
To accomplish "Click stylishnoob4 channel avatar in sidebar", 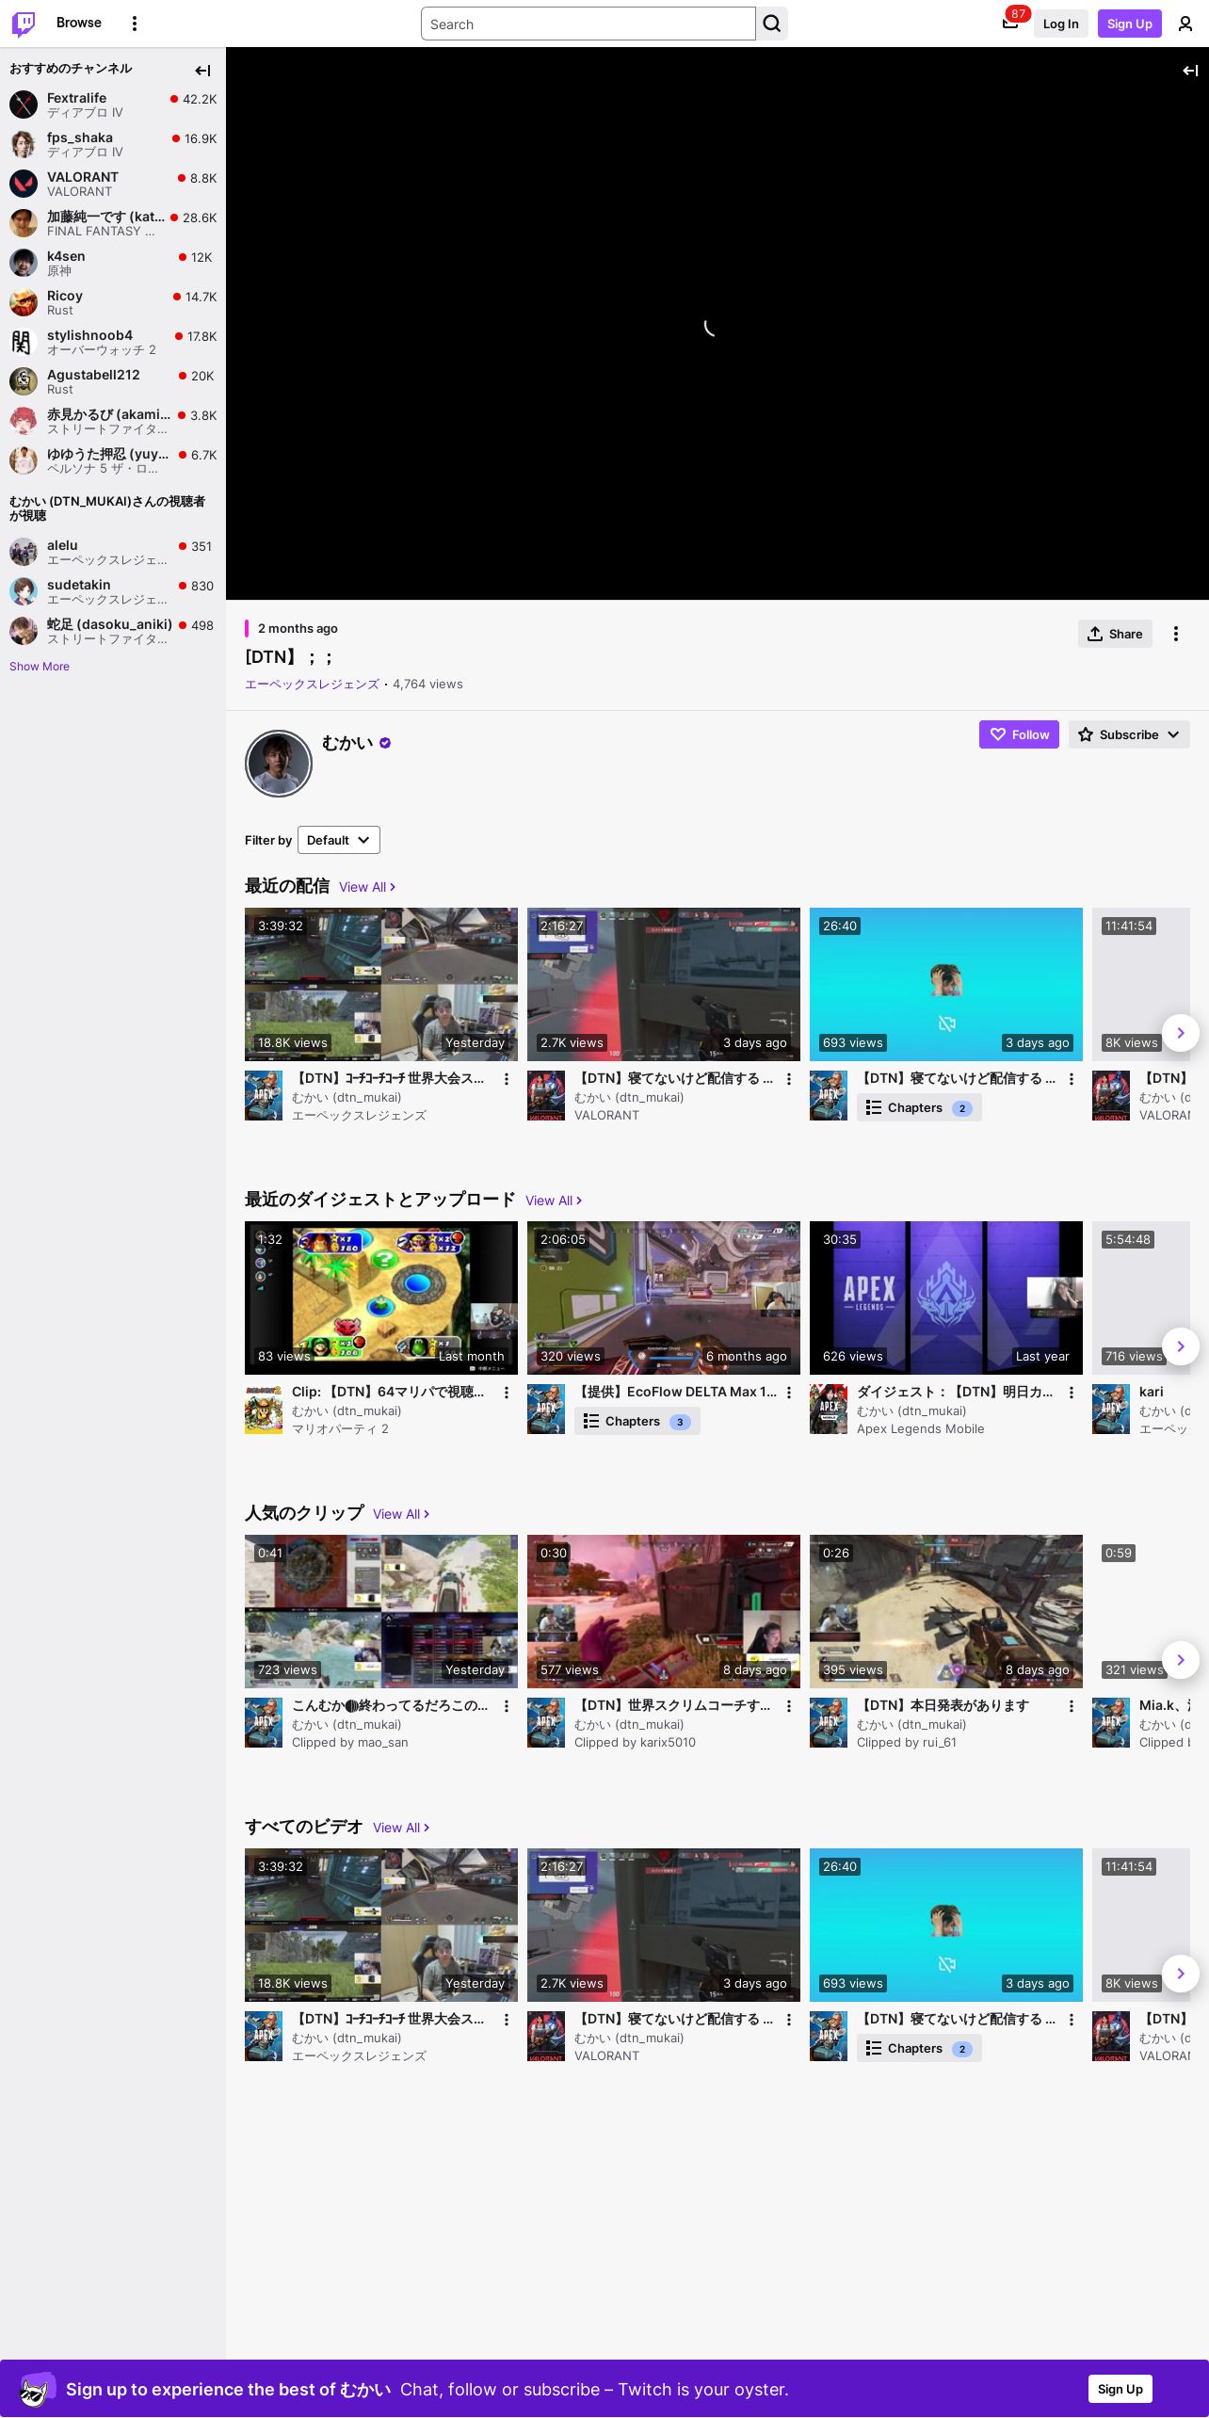I will [24, 342].
